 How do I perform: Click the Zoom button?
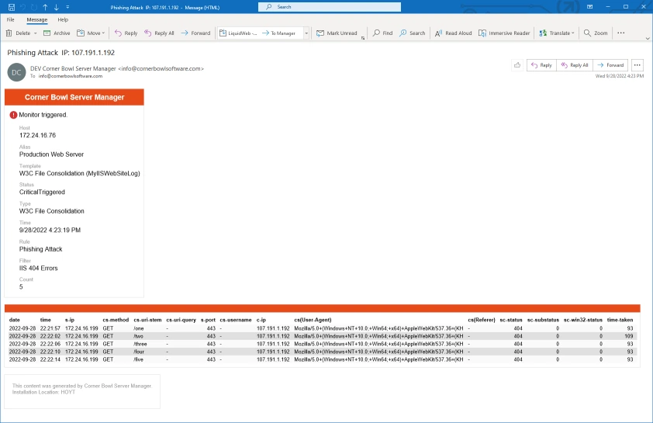point(596,33)
